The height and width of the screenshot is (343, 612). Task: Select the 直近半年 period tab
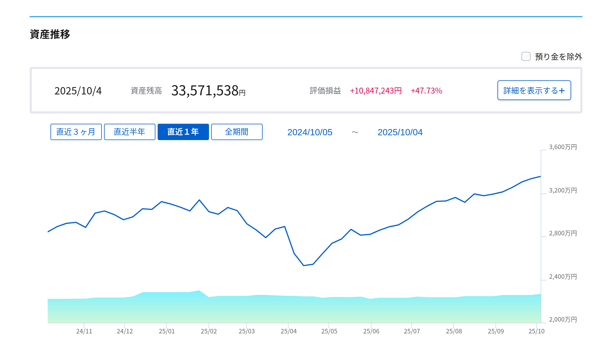[x=129, y=132]
